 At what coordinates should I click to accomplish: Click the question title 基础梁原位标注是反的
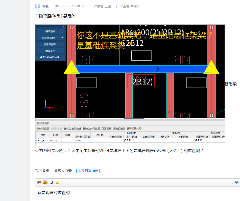tap(55, 16)
